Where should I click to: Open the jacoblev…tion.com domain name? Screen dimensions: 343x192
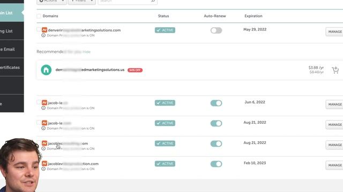(x=73, y=164)
